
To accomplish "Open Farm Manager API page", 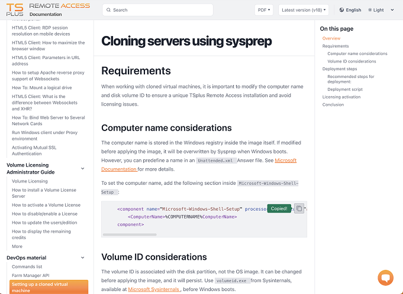I will click(31, 275).
